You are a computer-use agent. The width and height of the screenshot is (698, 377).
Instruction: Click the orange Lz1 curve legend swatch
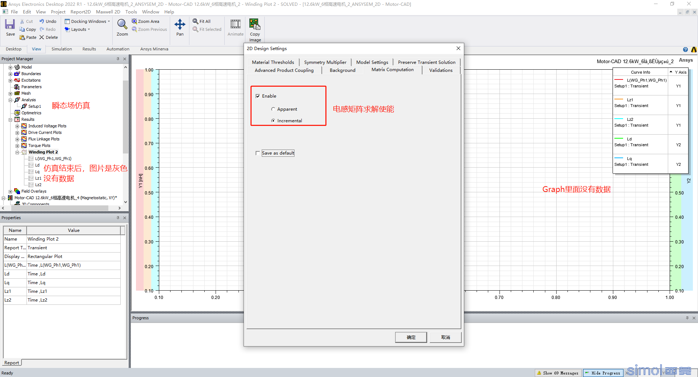click(619, 99)
